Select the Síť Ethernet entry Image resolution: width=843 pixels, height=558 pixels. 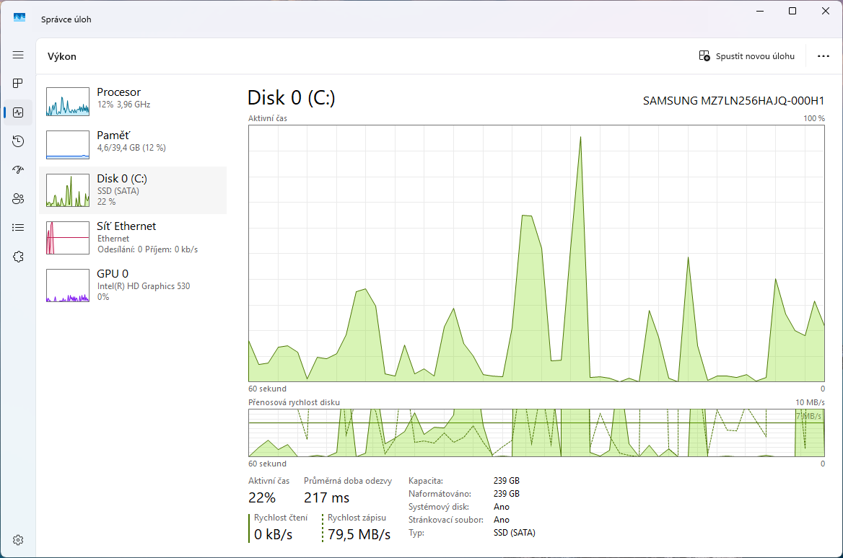132,237
